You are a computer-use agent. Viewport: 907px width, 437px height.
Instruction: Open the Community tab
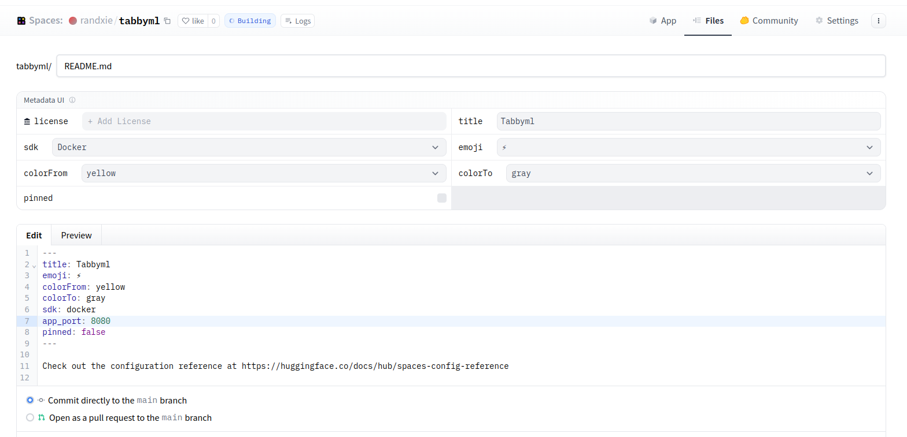pos(769,21)
